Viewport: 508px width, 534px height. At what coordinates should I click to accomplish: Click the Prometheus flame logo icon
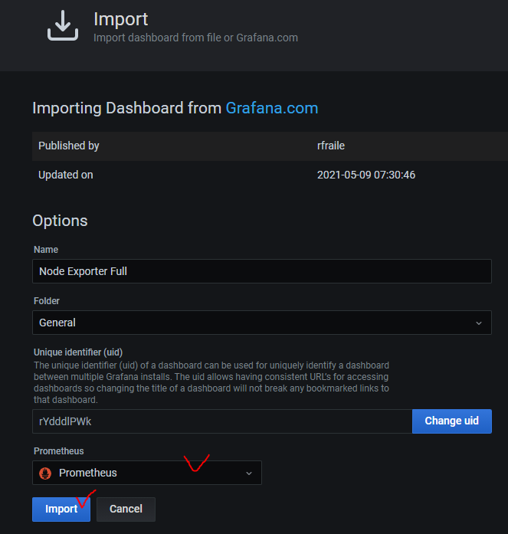[x=45, y=473]
